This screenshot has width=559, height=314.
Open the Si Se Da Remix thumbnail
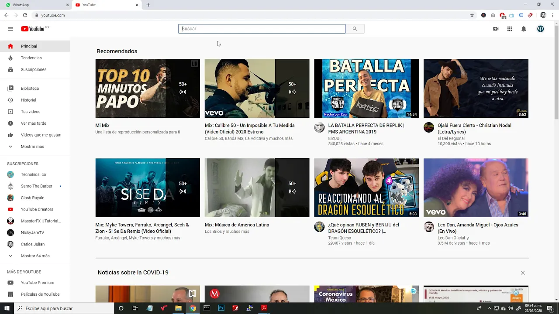(x=148, y=188)
